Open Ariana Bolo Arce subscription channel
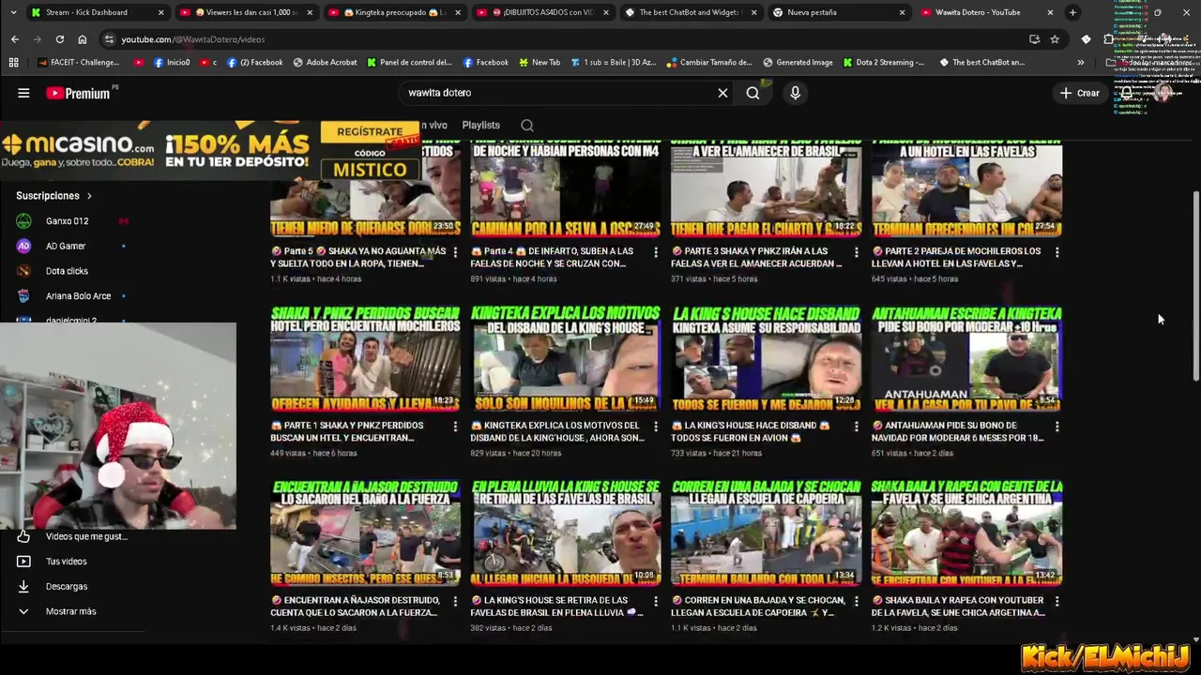Viewport: 1201px width, 675px height. click(78, 296)
